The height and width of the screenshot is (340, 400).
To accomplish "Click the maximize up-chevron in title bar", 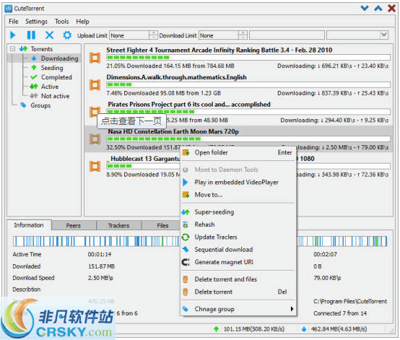I will 378,9.
